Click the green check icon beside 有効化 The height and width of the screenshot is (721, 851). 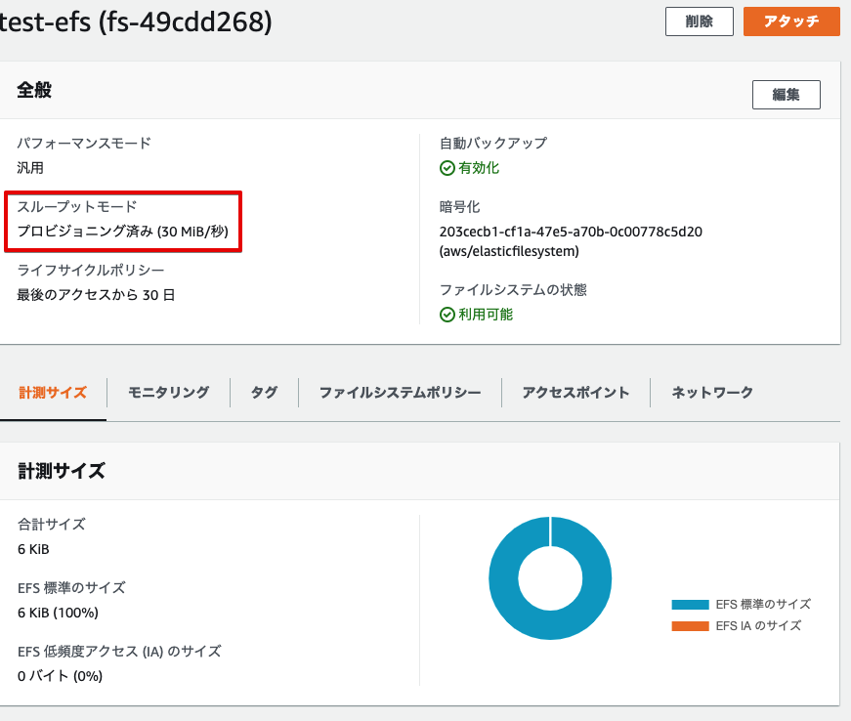[x=447, y=168]
